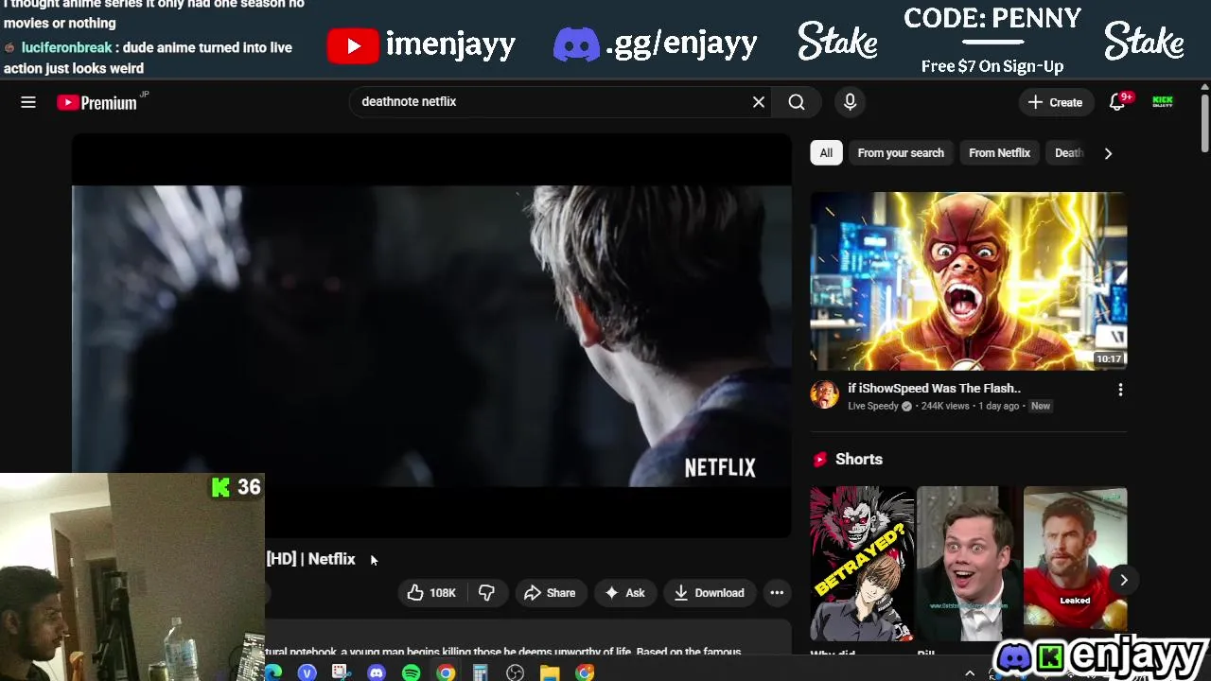Viewport: 1211px width, 681px height.
Task: Open OBS Studio from taskbar
Action: (x=515, y=672)
